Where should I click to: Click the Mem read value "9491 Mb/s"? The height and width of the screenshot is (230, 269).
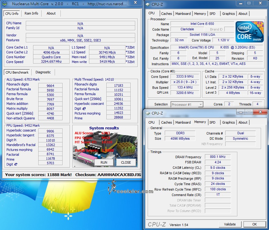coord(107,57)
